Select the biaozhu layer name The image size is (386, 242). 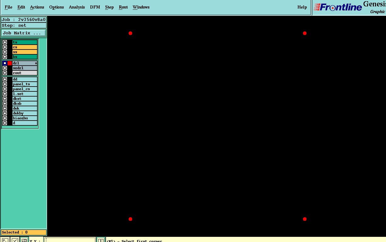[x=25, y=118]
